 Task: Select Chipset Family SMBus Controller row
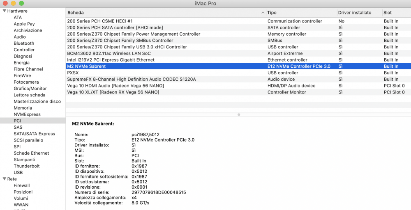pos(238,40)
